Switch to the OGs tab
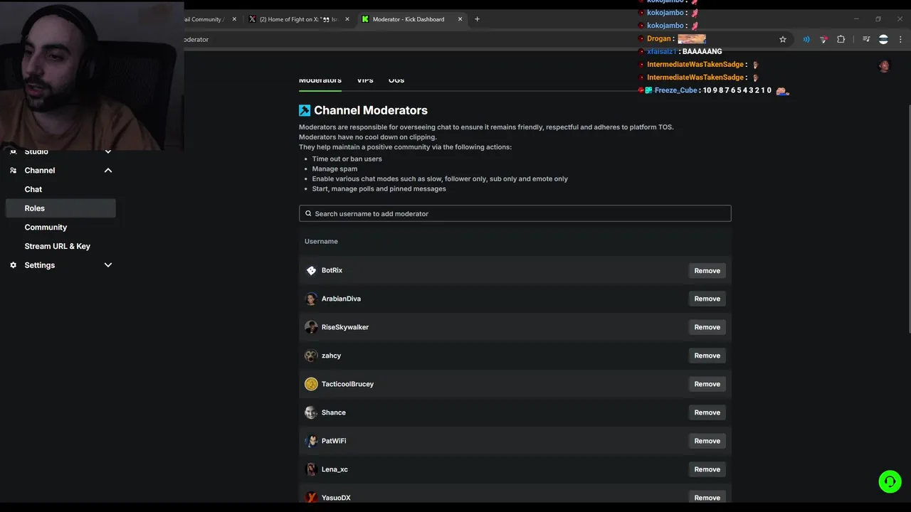 [396, 80]
